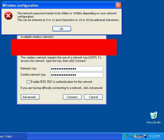Click the Safely Remove Hardware tray icon
This screenshot has width=164, height=140.
coord(127,136)
